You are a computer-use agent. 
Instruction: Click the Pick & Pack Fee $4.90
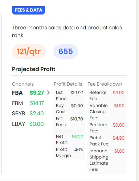point(119,138)
